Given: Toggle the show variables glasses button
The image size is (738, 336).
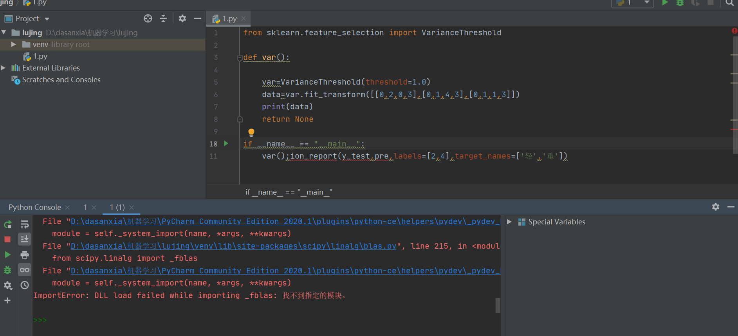Looking at the screenshot, I should point(25,270).
